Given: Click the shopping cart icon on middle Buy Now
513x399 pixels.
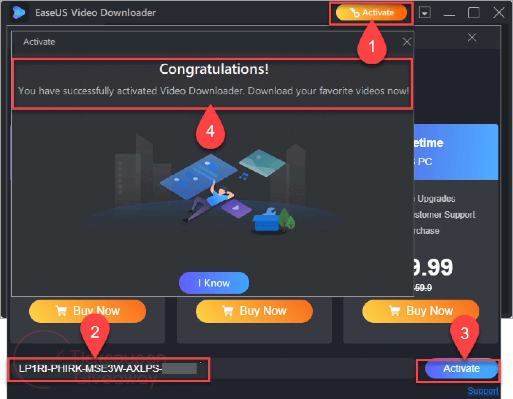Looking at the screenshot, I should [228, 311].
